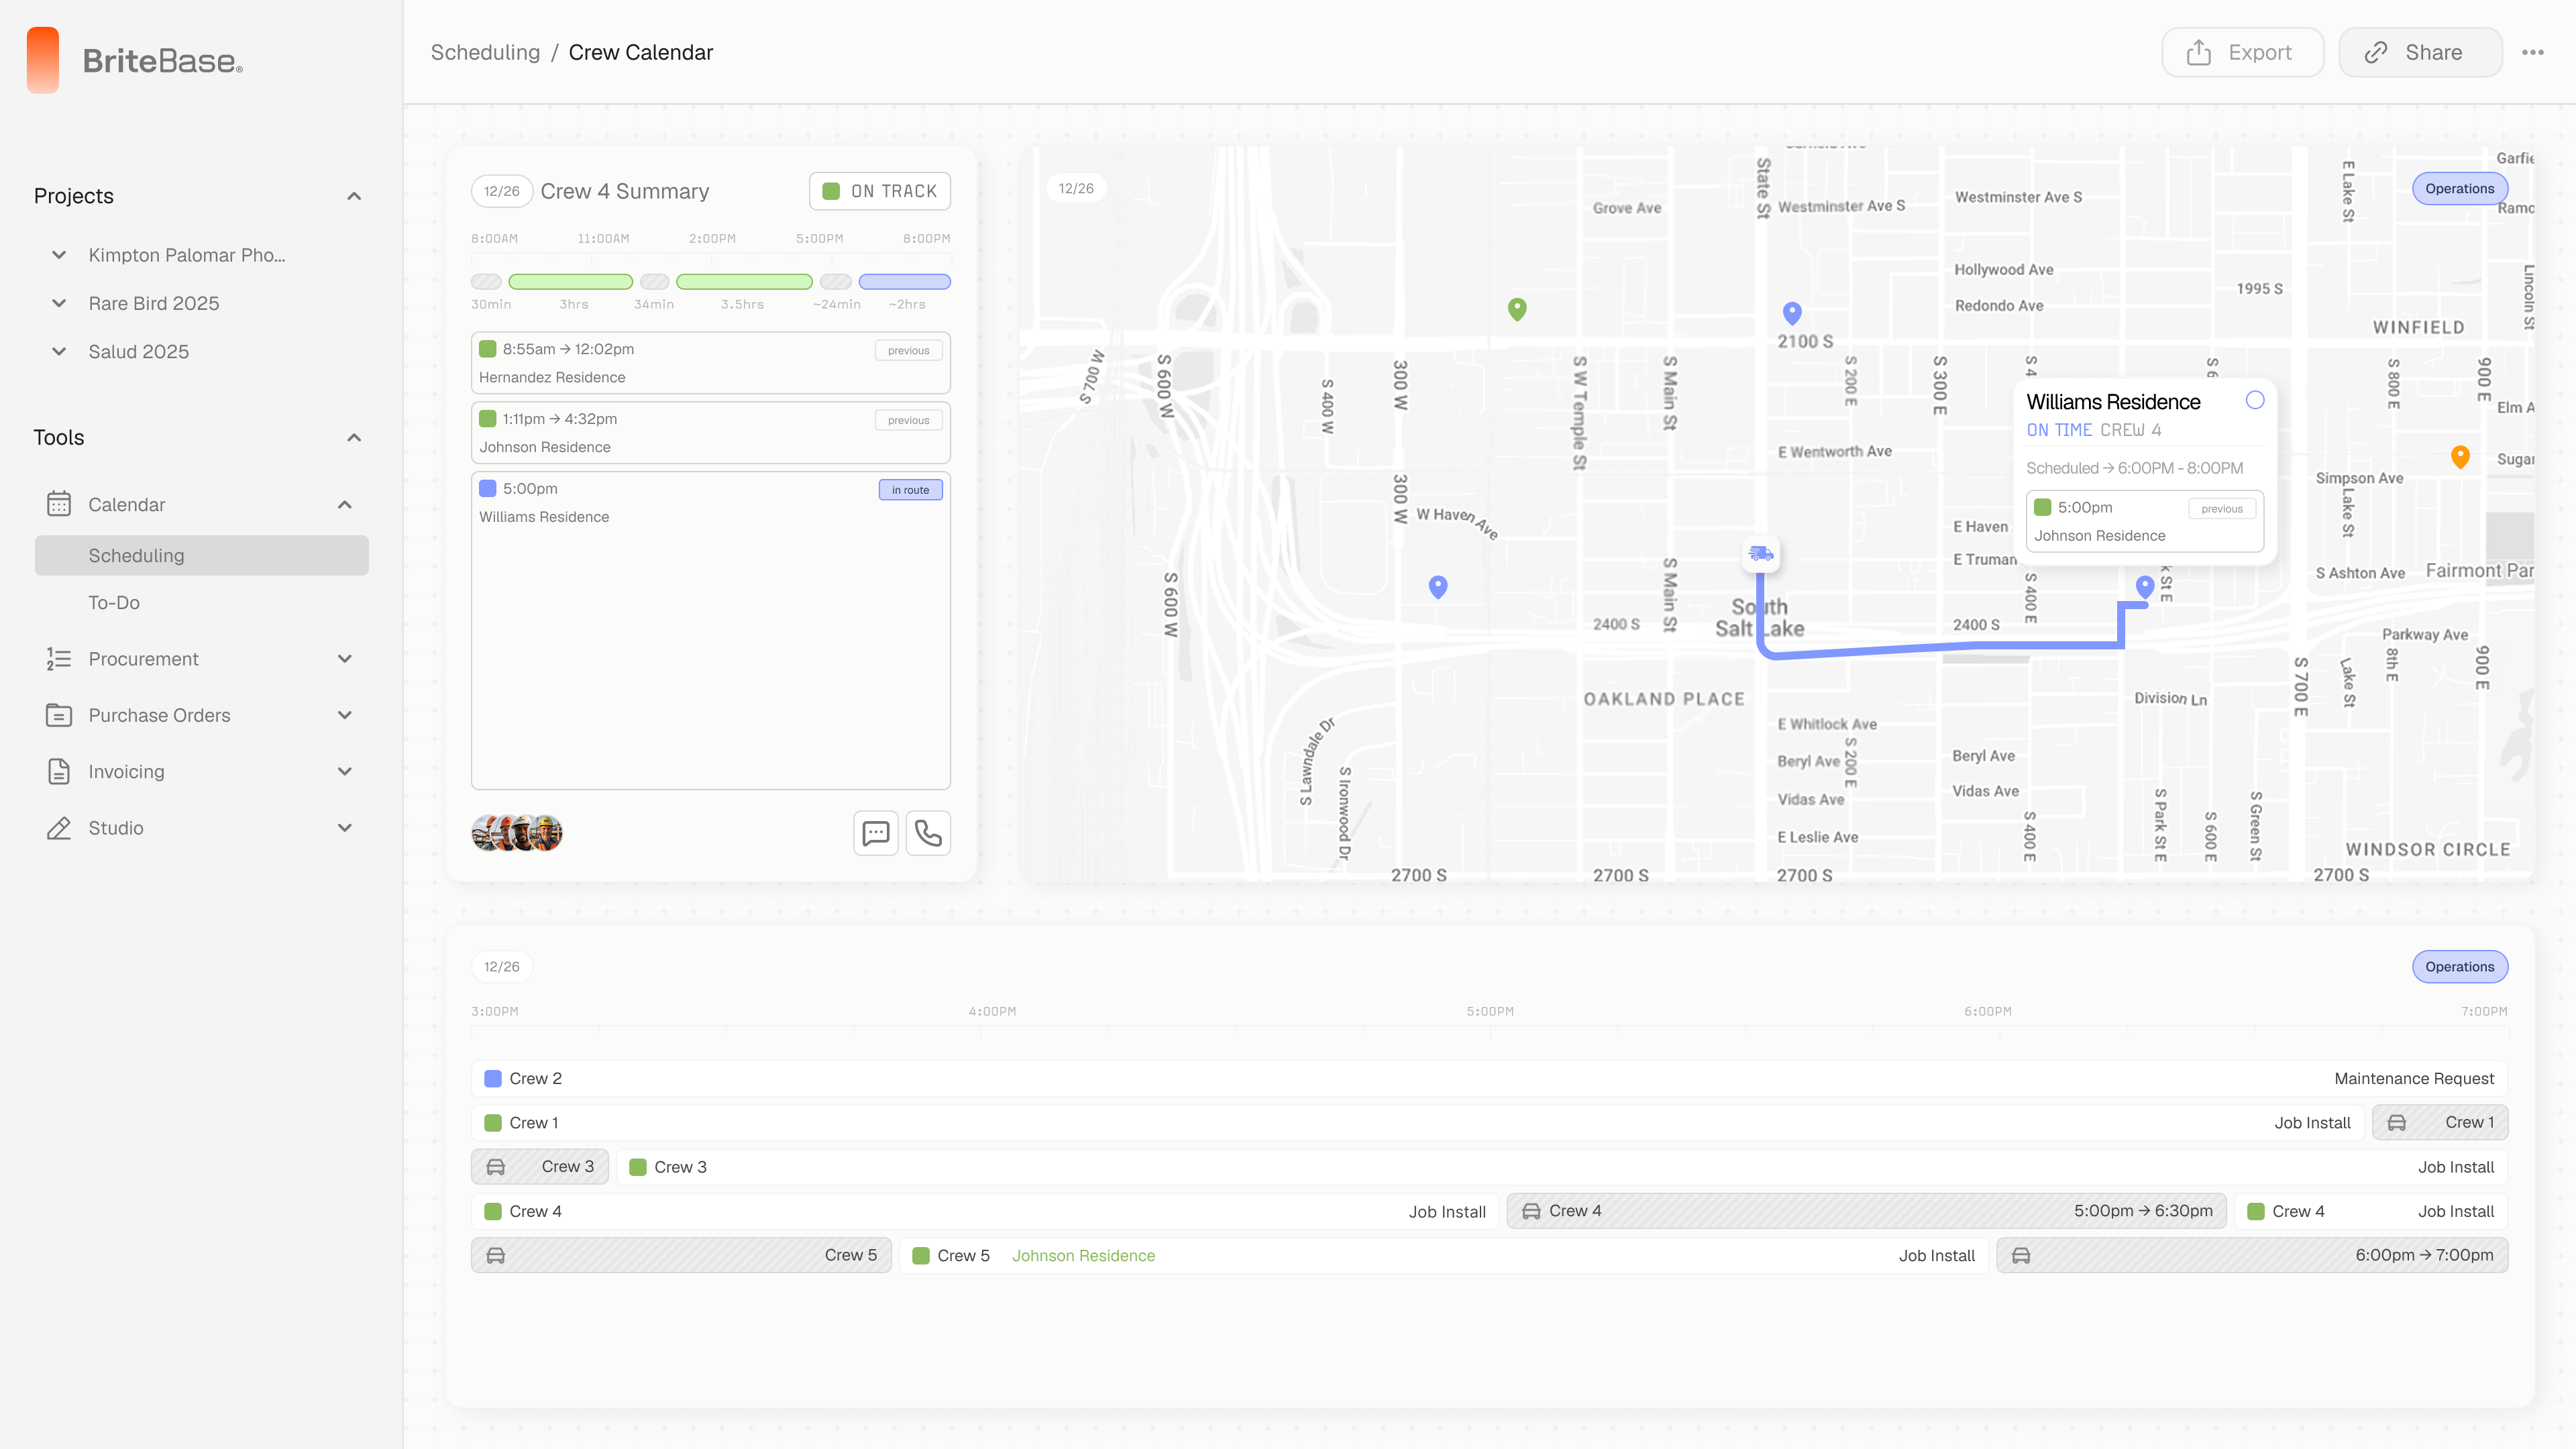Click the phone call icon button
This screenshot has height=1449, width=2576.
click(x=928, y=833)
